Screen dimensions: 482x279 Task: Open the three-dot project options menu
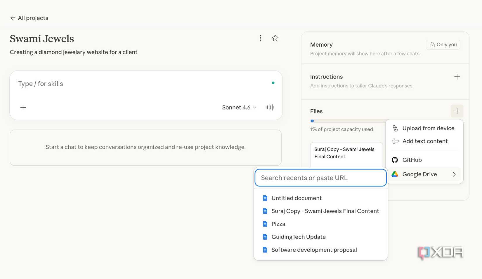click(260, 38)
